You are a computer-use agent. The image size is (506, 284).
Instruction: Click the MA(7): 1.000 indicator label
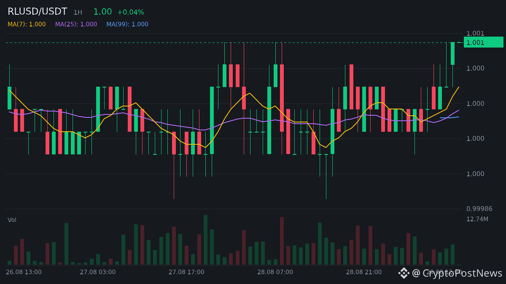[x=27, y=24]
